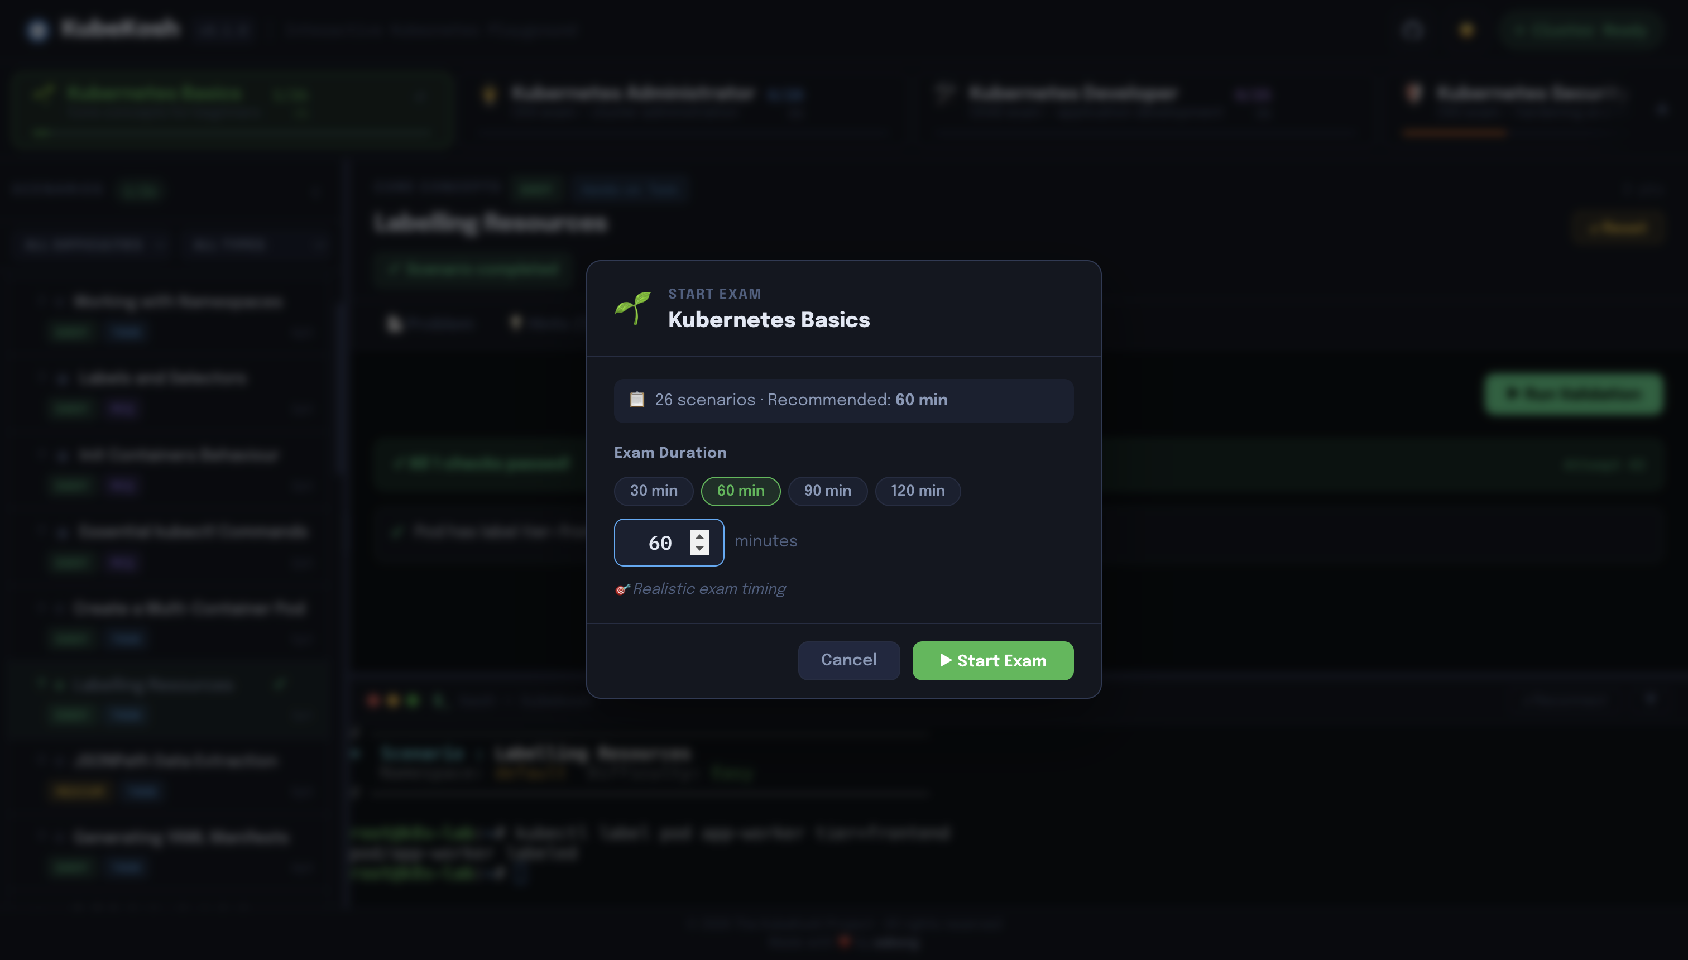1688x960 pixels.
Task: Choose the 120 min duration pill
Action: (917, 491)
